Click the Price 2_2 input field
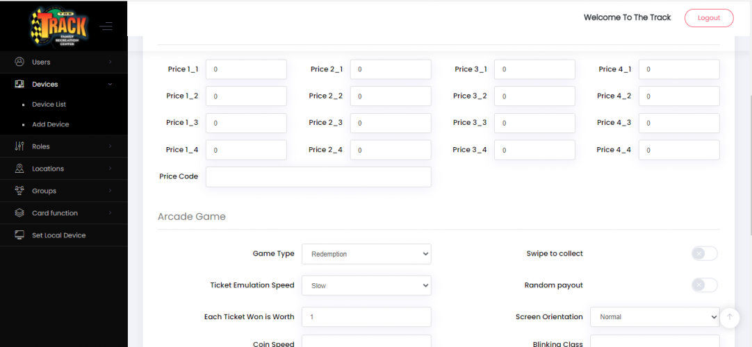Viewport: 752px width, 347px height. coord(391,96)
